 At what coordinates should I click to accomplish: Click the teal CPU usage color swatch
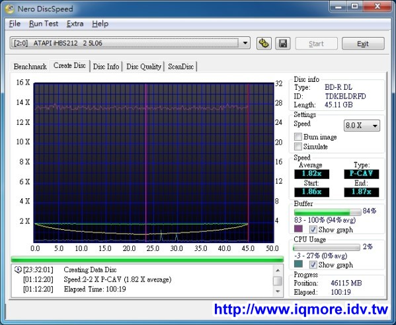click(x=299, y=264)
